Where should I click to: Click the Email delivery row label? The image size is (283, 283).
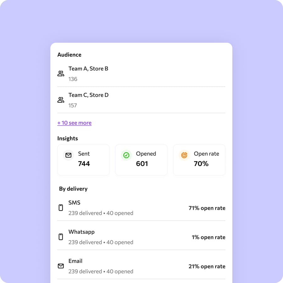point(75,261)
